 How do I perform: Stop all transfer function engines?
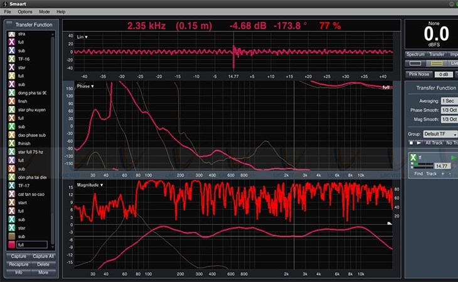click(x=412, y=143)
